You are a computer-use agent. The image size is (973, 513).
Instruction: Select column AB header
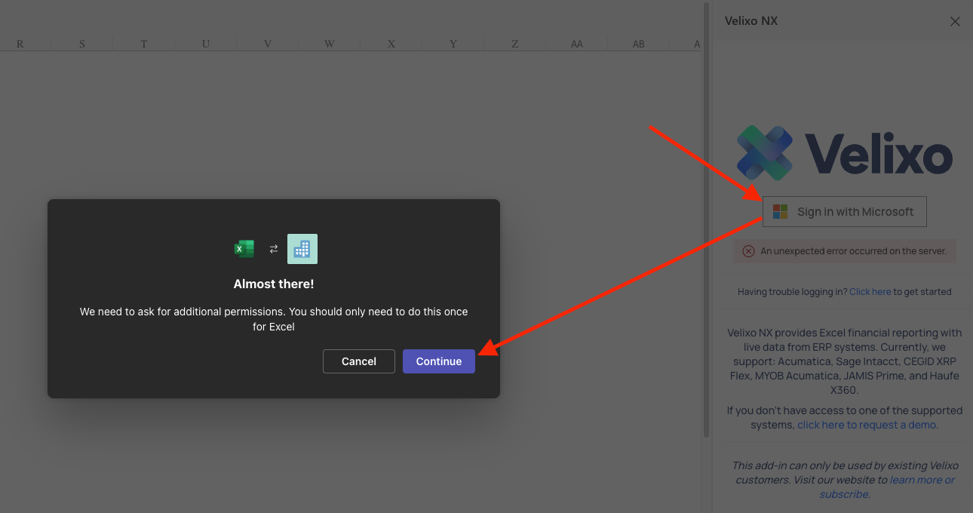point(639,45)
